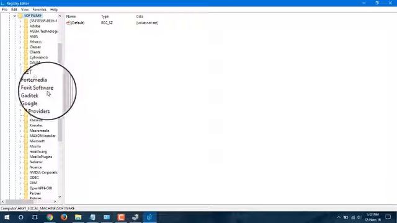
Task: Open the View menu
Action: coord(25,9)
